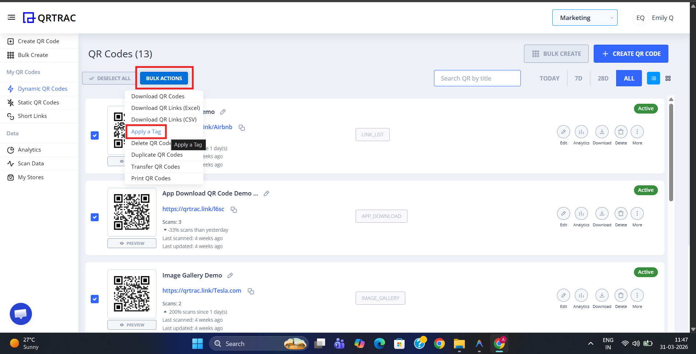Uncheck the Image Gallery Demo selection checkbox
Screen dimensions: 696x354
point(94,299)
